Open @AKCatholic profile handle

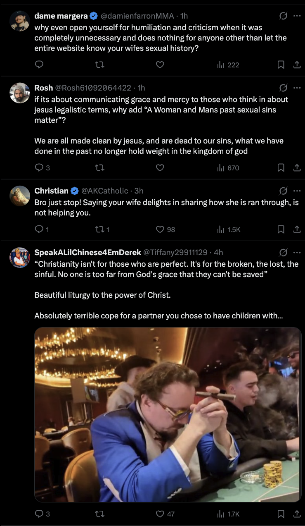(105, 191)
